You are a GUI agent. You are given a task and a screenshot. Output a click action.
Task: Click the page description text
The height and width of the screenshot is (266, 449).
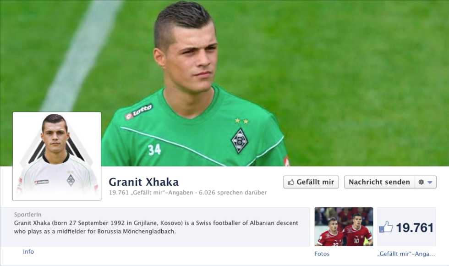156,227
